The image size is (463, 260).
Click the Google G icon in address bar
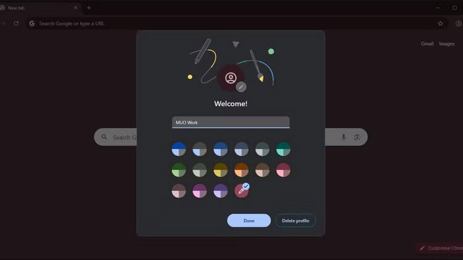(x=32, y=23)
